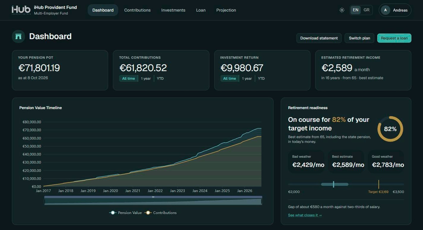Toggle light/dark theme sun icon
The image size is (423, 230).
coord(342,10)
